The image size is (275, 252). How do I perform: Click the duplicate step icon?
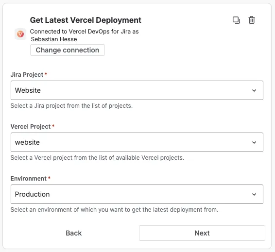point(236,20)
